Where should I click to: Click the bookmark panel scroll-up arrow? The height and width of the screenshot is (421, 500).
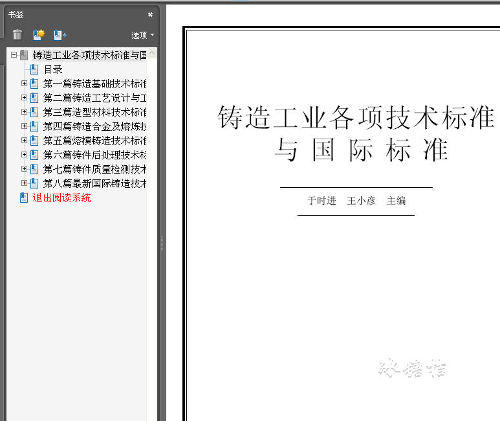(152, 53)
